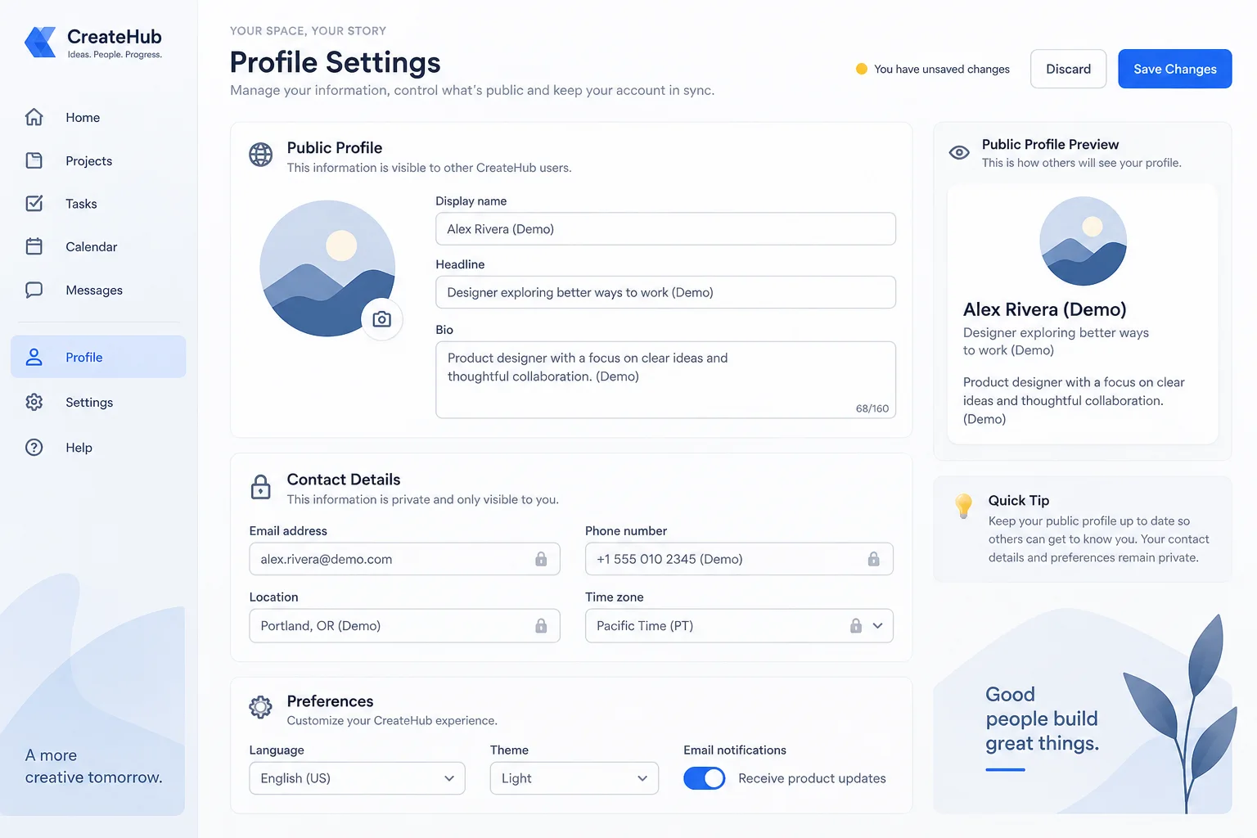Image resolution: width=1257 pixels, height=838 pixels.
Task: Click the "You have unsaved changes" status text
Action: point(942,69)
